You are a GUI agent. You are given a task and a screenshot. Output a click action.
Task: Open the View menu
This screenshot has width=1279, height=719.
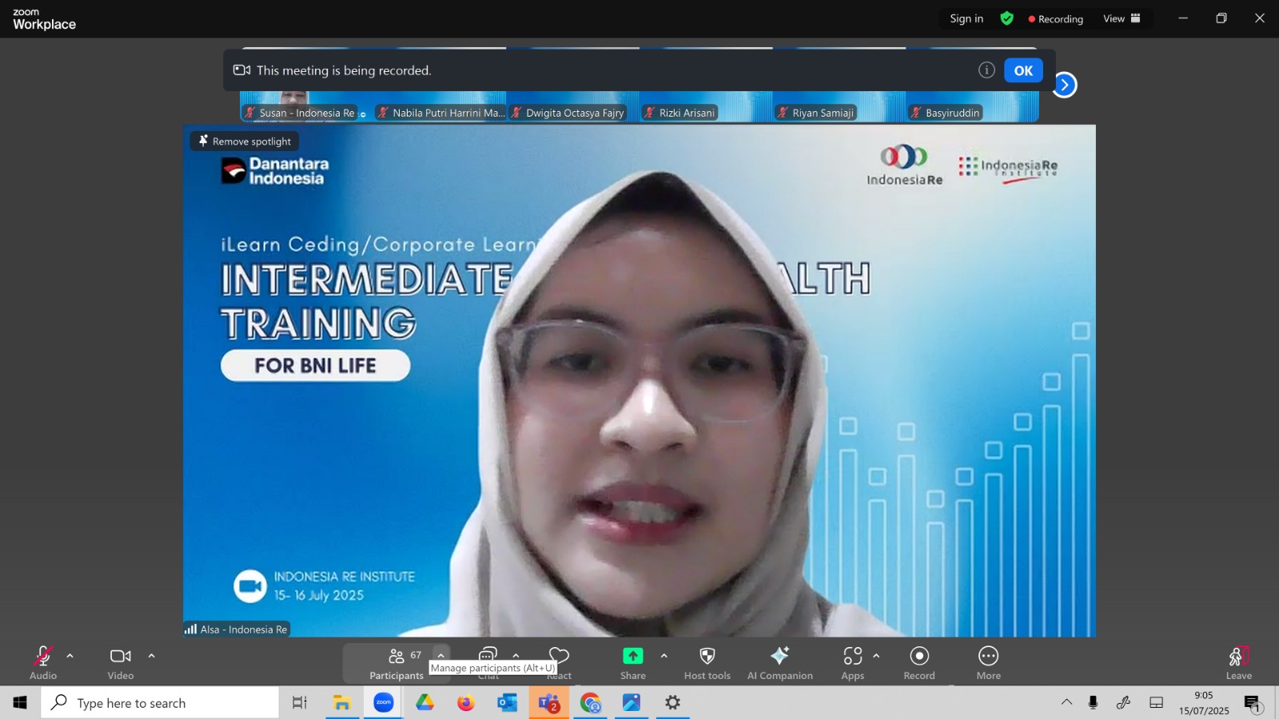click(x=1122, y=18)
